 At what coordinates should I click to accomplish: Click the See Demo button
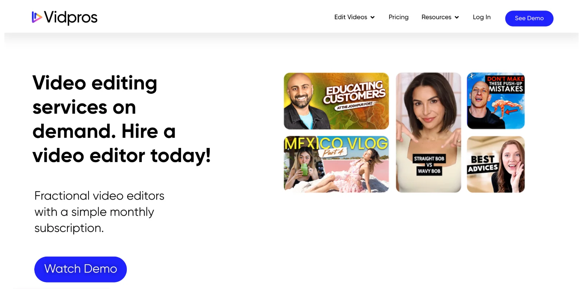click(x=529, y=19)
